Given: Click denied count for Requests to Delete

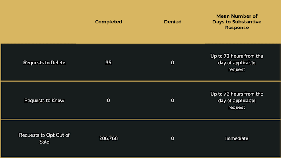Looking at the screenshot, I should pyautogui.click(x=173, y=63).
